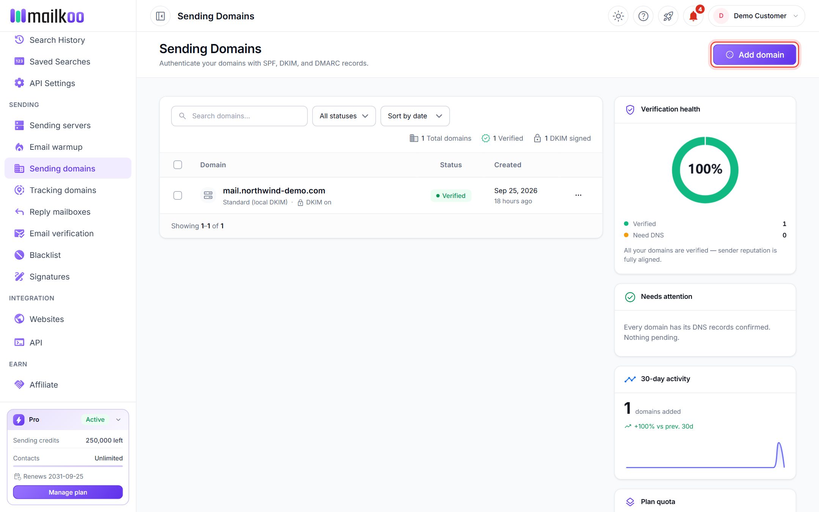Open row actions menu for mail.northwind-demo.com

578,195
